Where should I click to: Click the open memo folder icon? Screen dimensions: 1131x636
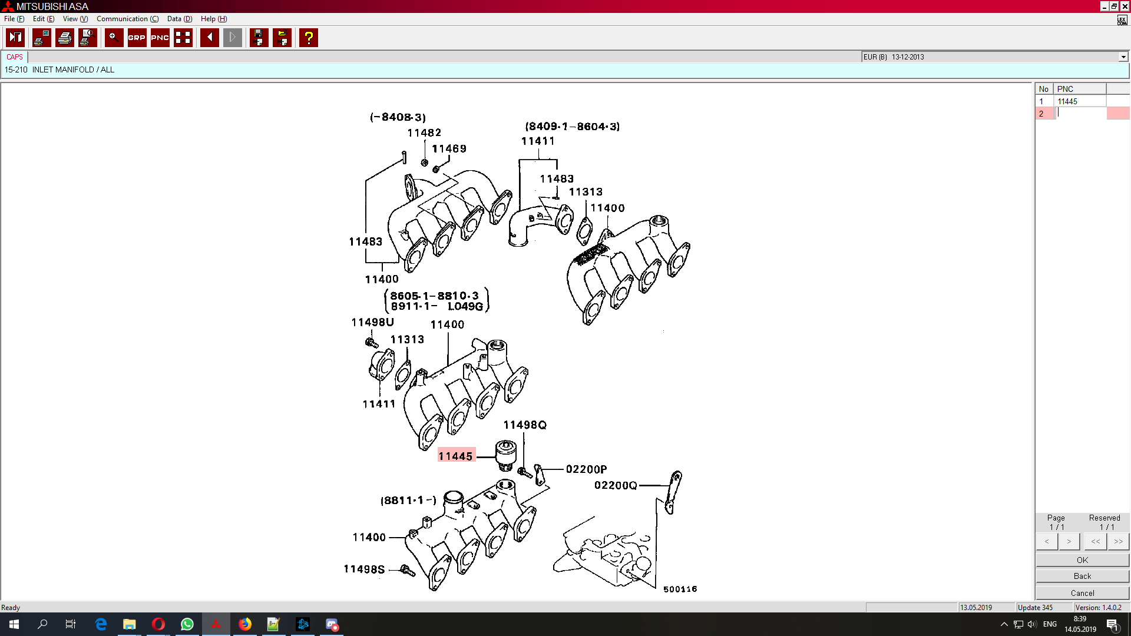point(282,38)
